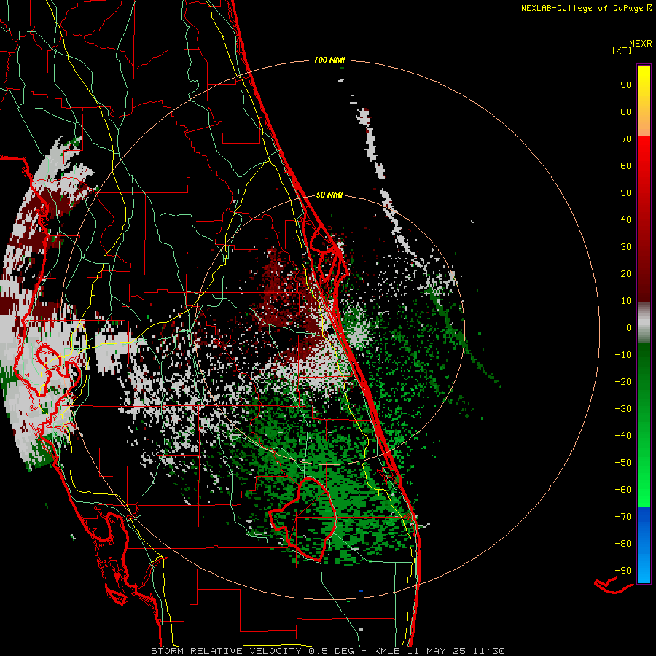Click the 0 scale value
This screenshot has width=656, height=656.
coord(629,327)
